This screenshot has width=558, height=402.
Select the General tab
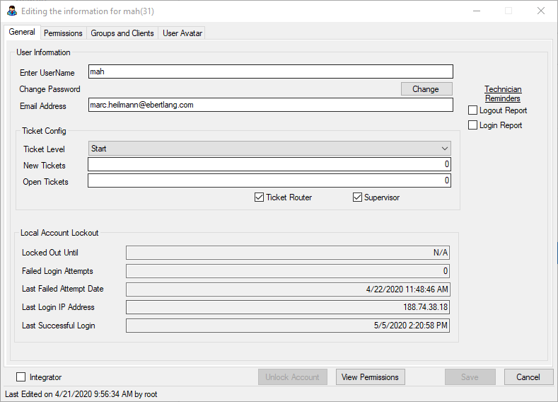click(x=22, y=33)
